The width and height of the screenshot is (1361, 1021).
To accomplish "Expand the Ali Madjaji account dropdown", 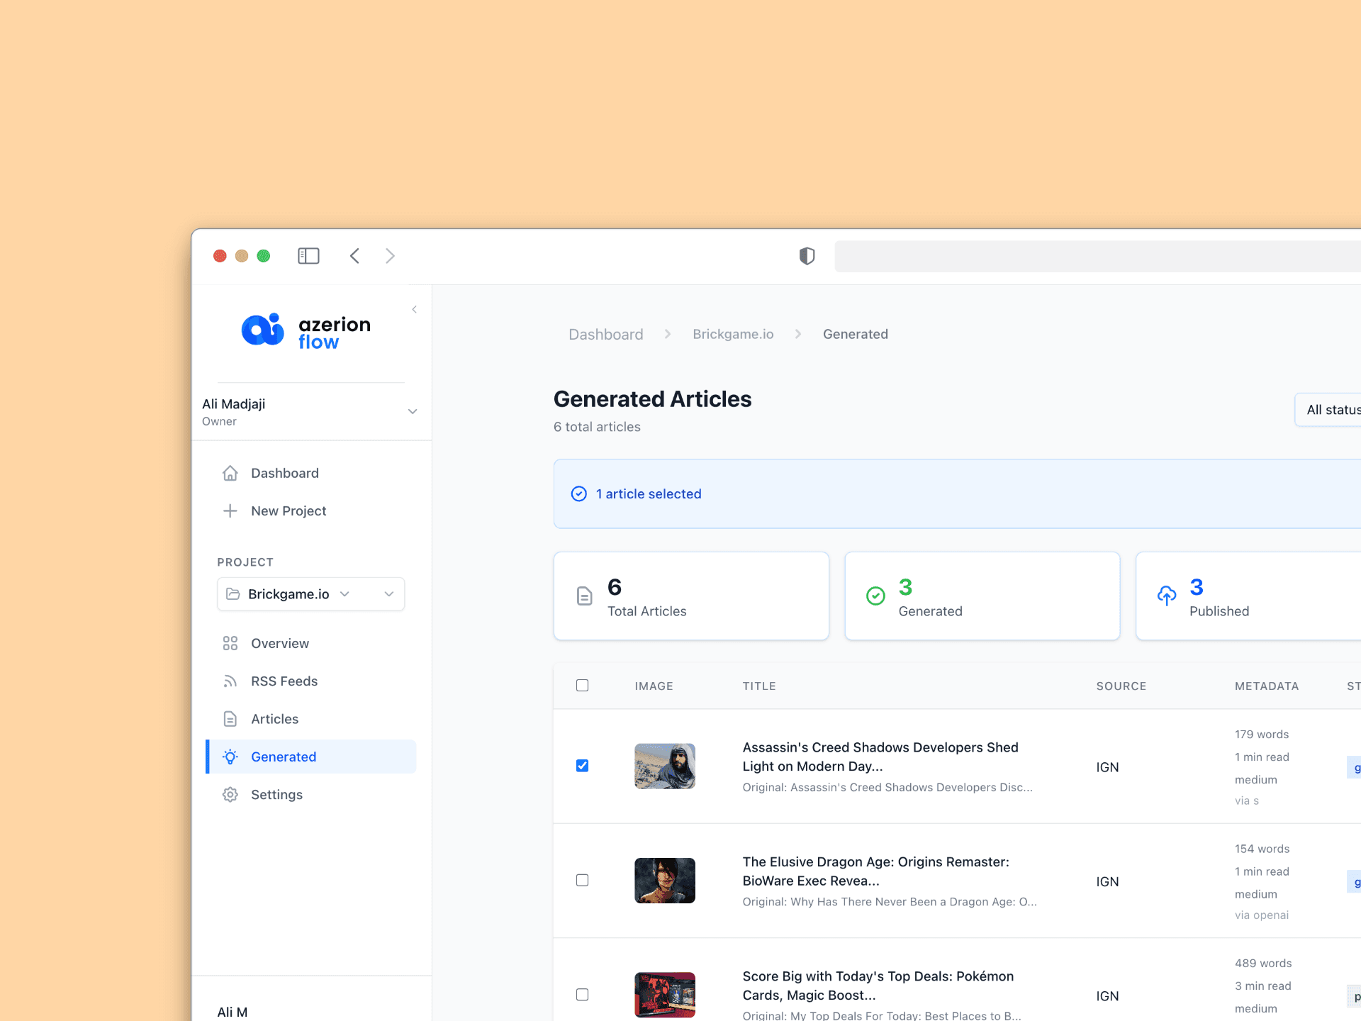I will (x=412, y=412).
